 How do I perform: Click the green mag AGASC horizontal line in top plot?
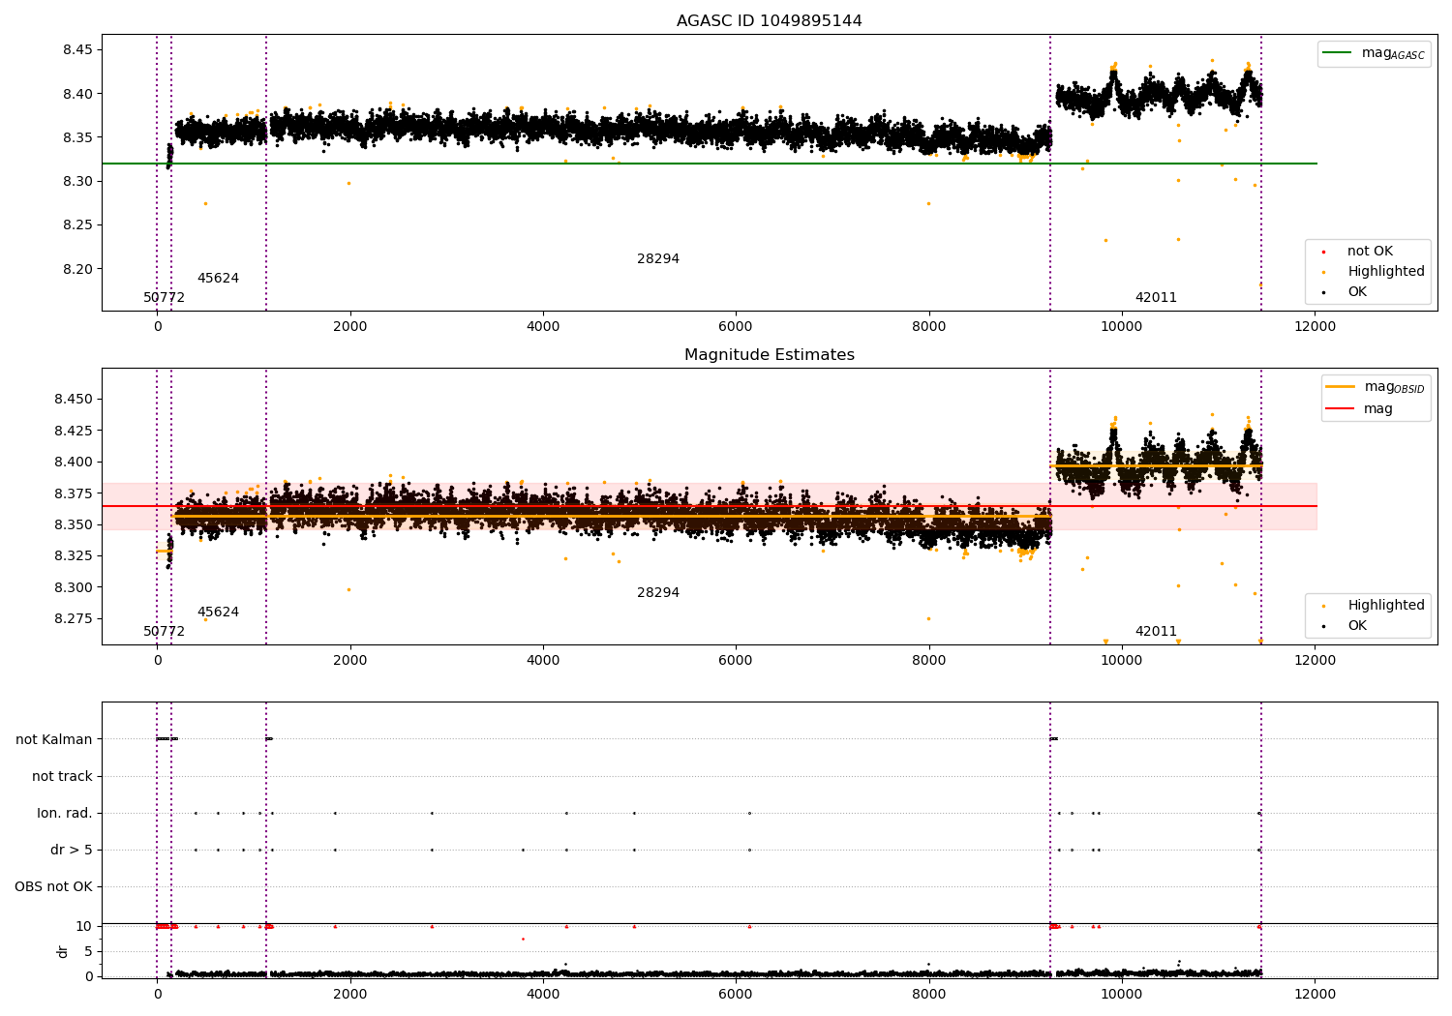(x=710, y=164)
